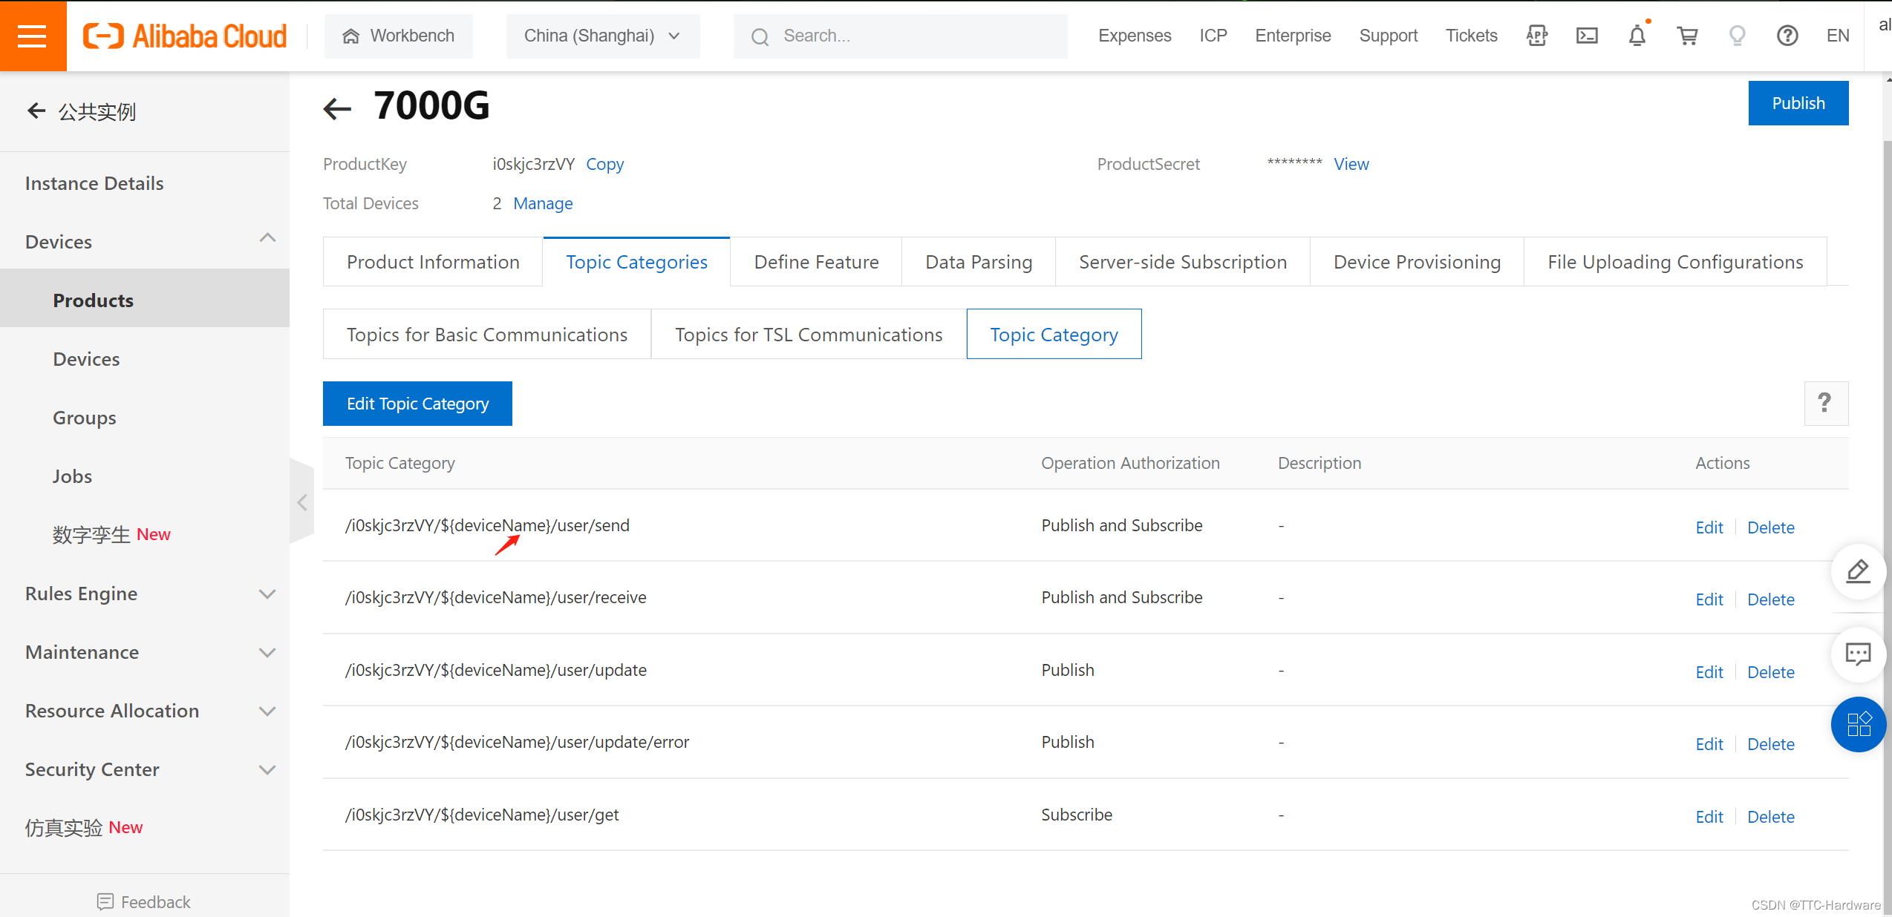The width and height of the screenshot is (1892, 917).
Task: Expand the Rules Engine section
Action: (x=267, y=594)
